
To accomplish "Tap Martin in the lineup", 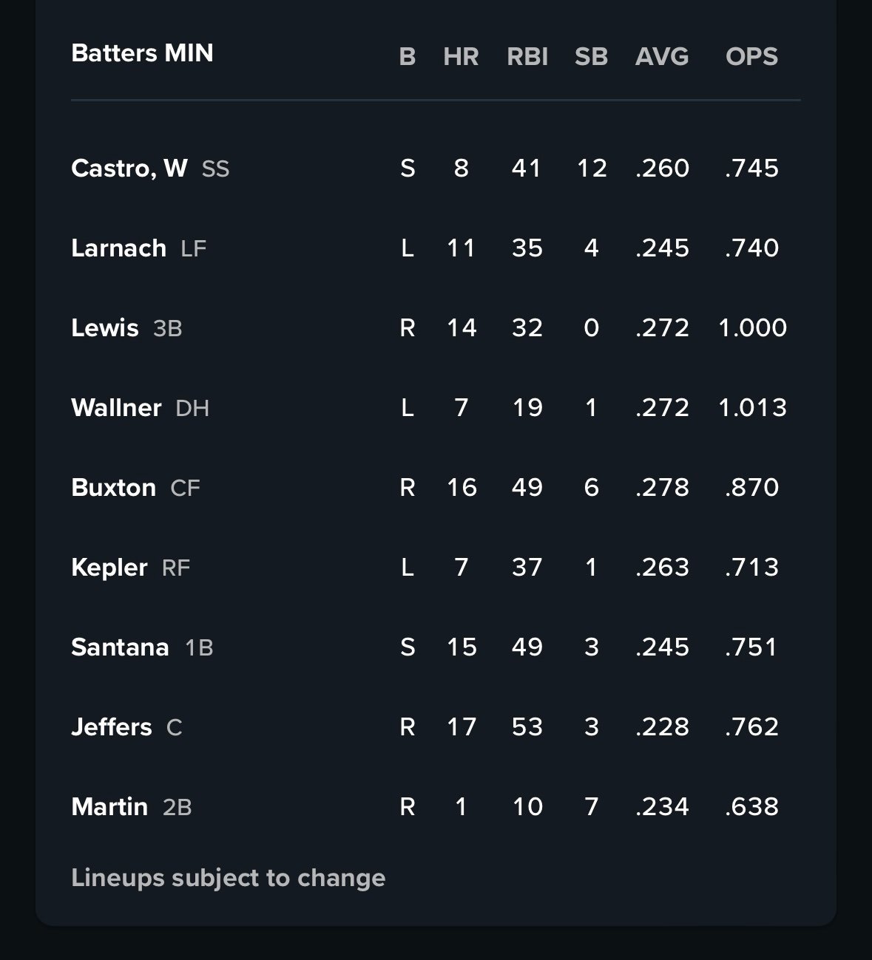I will click(109, 807).
